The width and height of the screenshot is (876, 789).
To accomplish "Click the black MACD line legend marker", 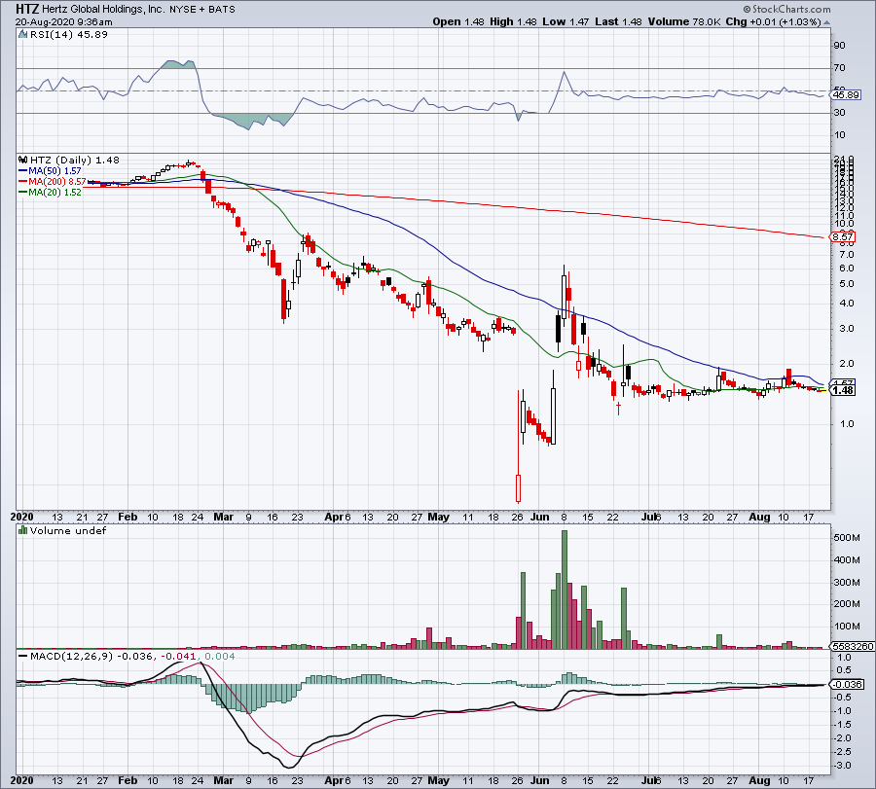I will 22,656.
